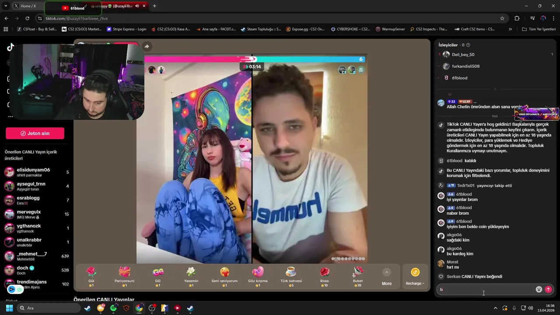The image size is (560, 315).
Task: Open suggested verified streamer doch
Action: (37, 270)
